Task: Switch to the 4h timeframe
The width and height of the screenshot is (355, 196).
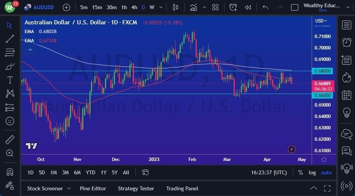Action: (x=134, y=8)
